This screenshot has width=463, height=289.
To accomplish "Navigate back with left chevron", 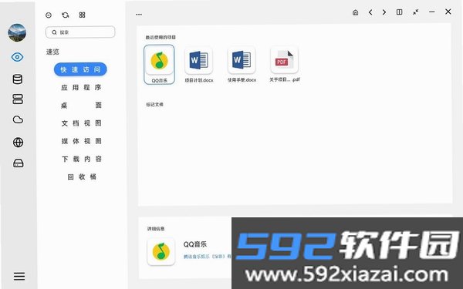I will click(x=370, y=12).
